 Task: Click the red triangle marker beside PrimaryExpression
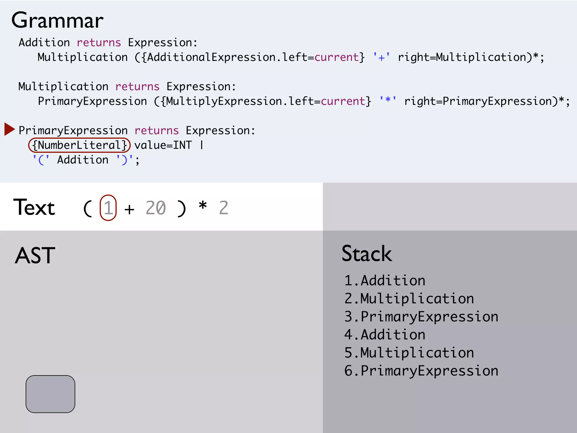[x=9, y=129]
